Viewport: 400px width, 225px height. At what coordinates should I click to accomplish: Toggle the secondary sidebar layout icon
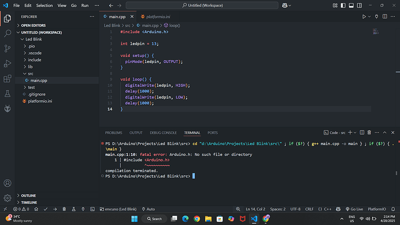(x=359, y=5)
